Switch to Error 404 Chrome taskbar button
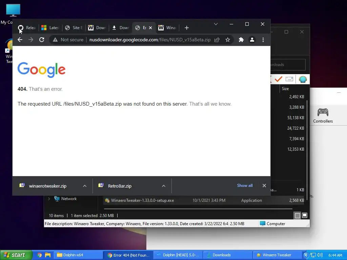 (128, 255)
